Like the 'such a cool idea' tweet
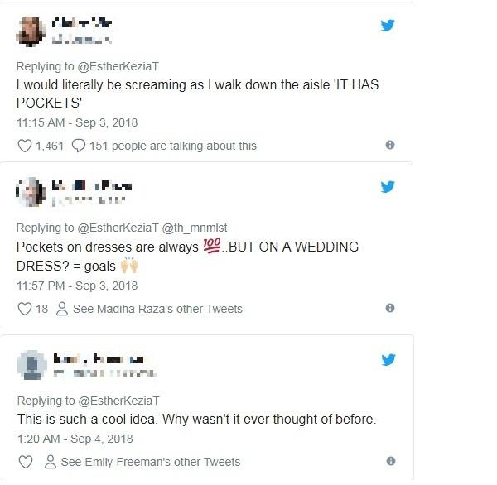Screen dimensions: 497x485 (24, 462)
